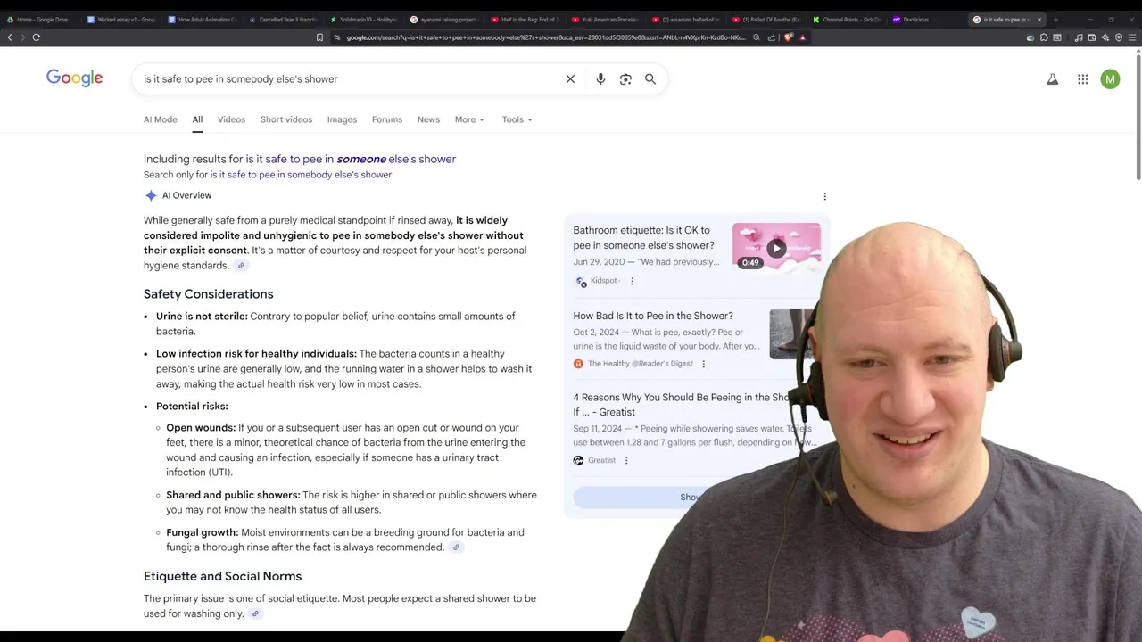This screenshot has height=642, width=1142.
Task: Click source link icon after 'always recommended'
Action: tap(456, 547)
